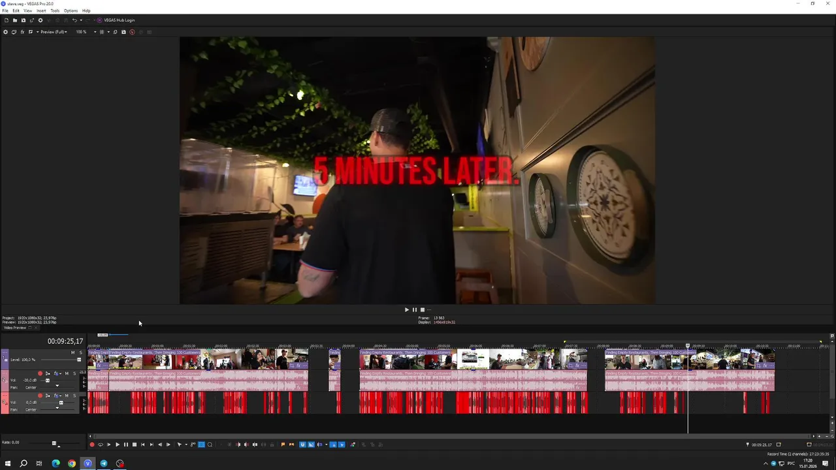This screenshot has height=470, width=836.
Task: Arm audio track 3 for record
Action: click(40, 396)
